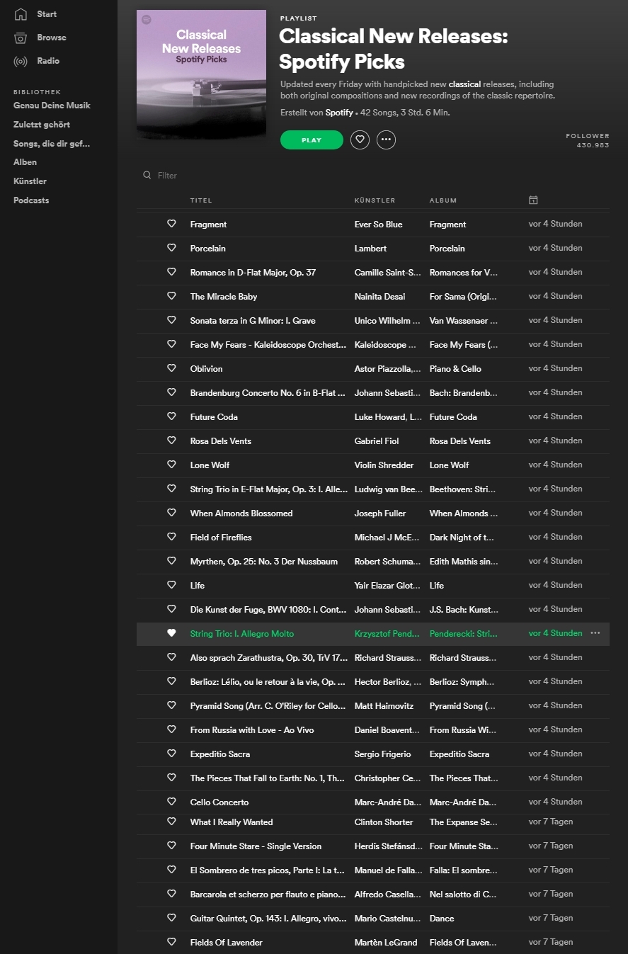Screen dimensions: 628x954
Task: Sort tracks by the TITEL column header
Action: (x=201, y=200)
